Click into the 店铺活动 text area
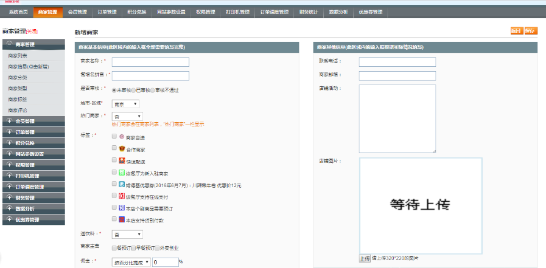Viewport: 546px width, 268px height. pyautogui.click(x=397, y=119)
